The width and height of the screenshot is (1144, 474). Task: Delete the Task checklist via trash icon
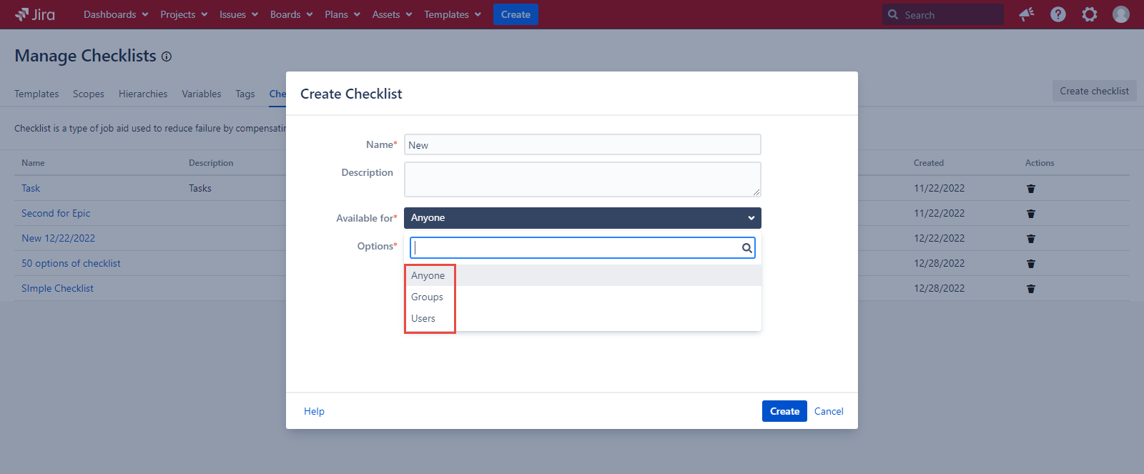pos(1031,189)
